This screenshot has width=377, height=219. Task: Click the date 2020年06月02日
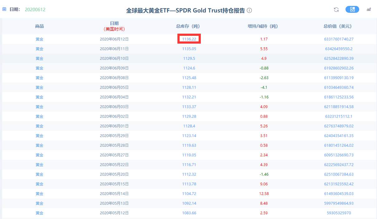tap(114, 117)
